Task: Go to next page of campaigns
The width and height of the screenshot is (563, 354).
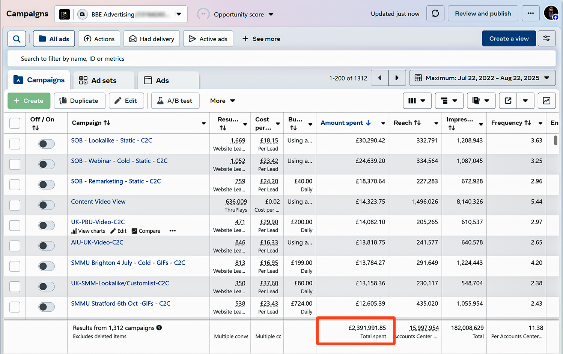Action: (397, 78)
